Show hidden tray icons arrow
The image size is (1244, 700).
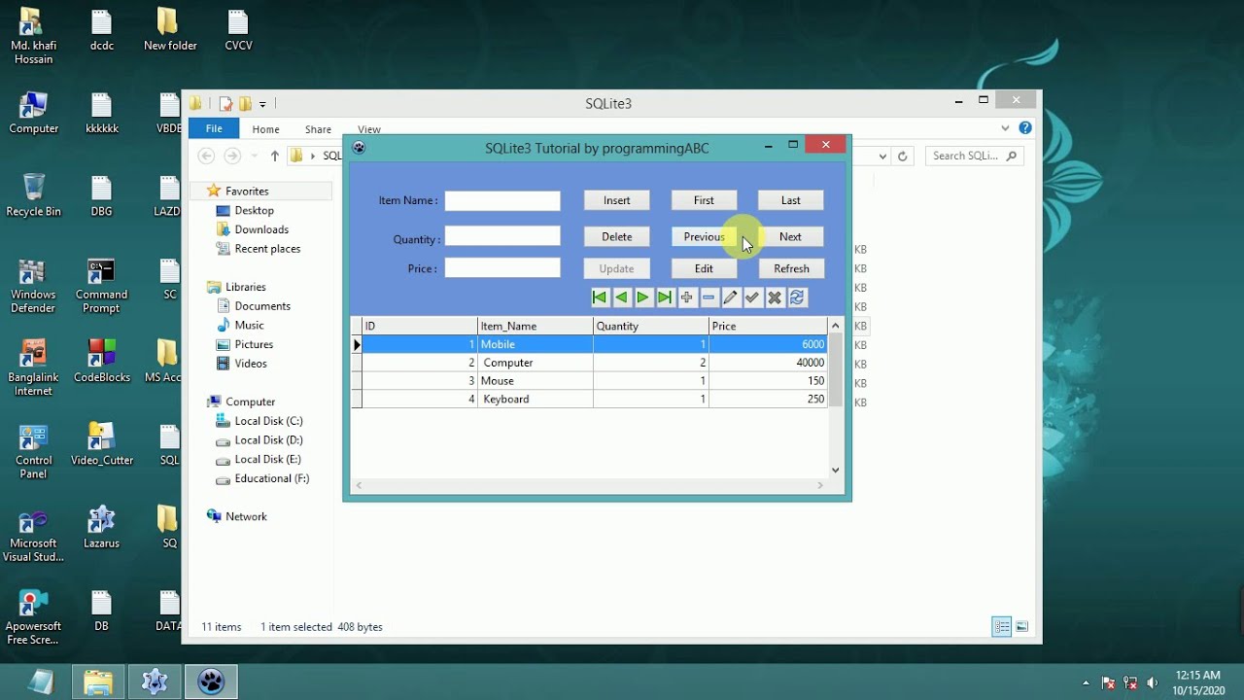[x=1086, y=682]
